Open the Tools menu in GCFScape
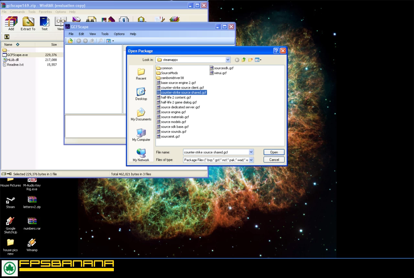The image size is (414, 278). coord(105,34)
